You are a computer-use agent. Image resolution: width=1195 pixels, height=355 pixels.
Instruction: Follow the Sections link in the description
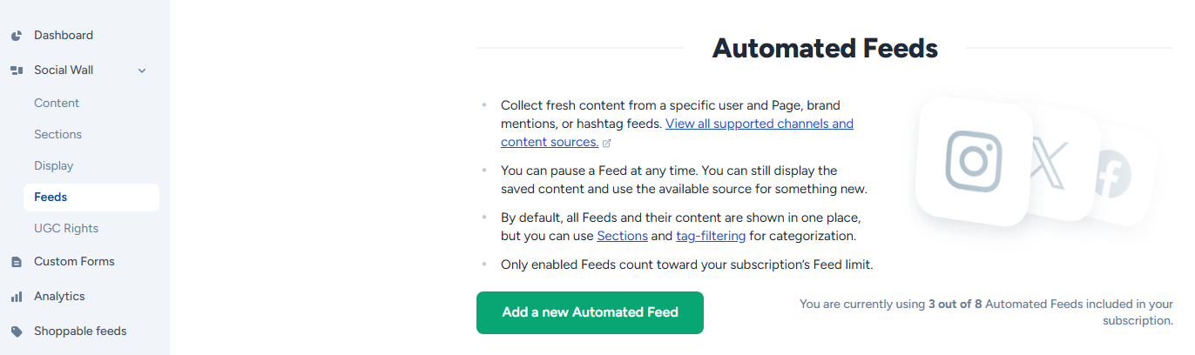622,236
